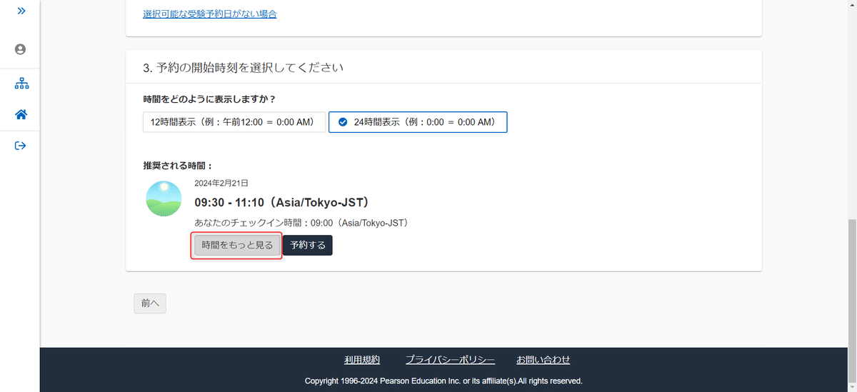This screenshot has height=392, width=857.
Task: Open link 選択可能な受験予約日がない場合
Action: pos(210,14)
